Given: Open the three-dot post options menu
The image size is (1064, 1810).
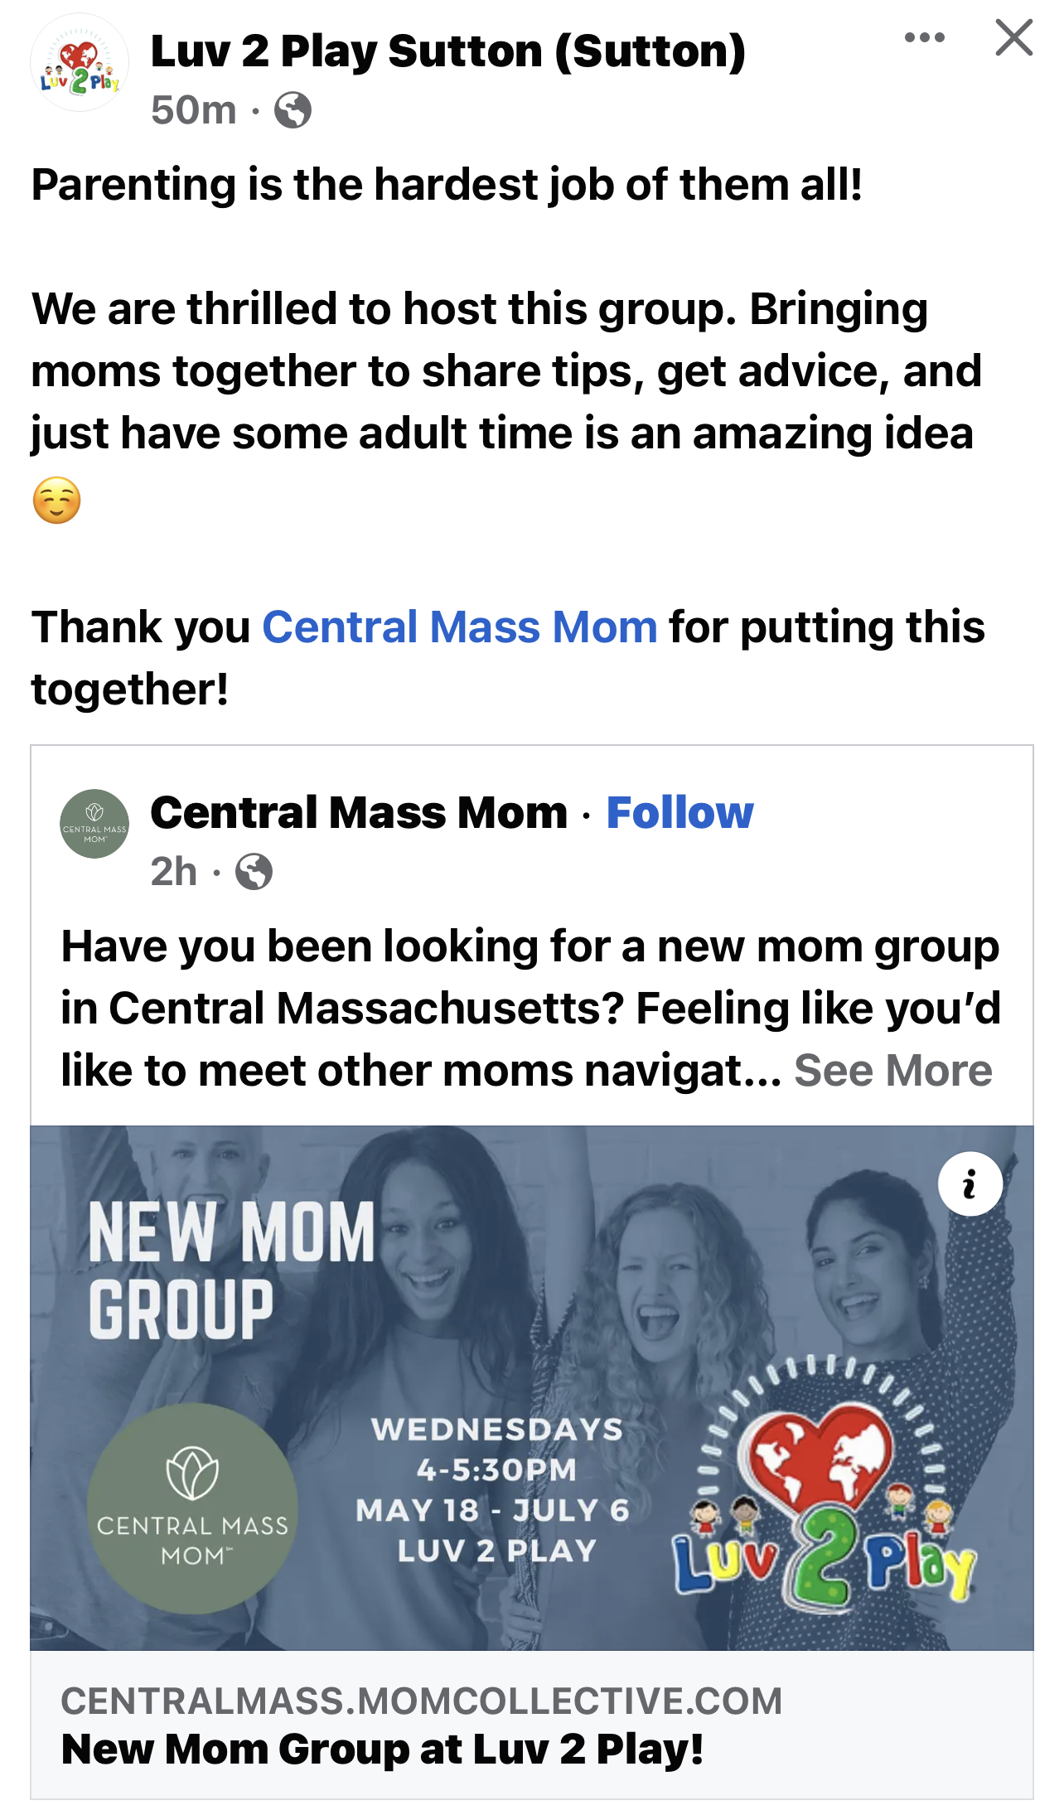Looking at the screenshot, I should pyautogui.click(x=924, y=37).
